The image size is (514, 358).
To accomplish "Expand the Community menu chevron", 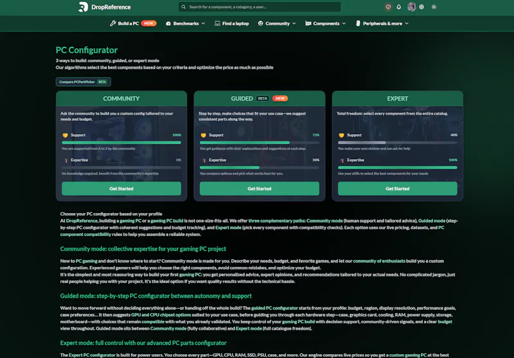I will click(294, 24).
